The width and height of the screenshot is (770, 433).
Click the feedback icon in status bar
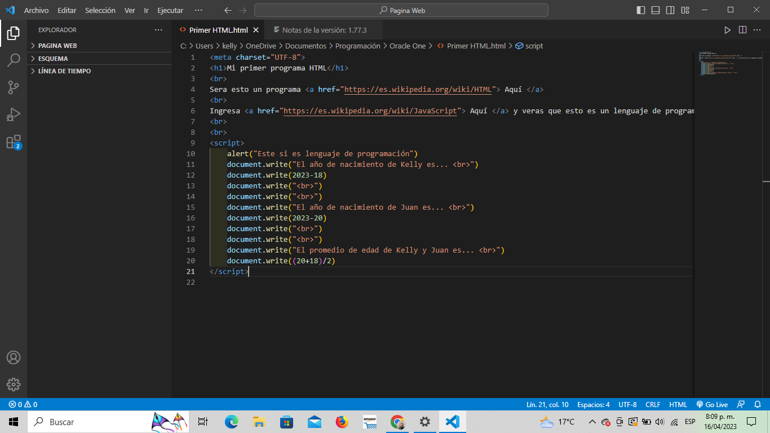click(x=741, y=404)
